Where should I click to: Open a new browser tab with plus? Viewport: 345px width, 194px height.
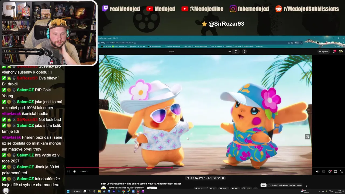tap(121, 38)
